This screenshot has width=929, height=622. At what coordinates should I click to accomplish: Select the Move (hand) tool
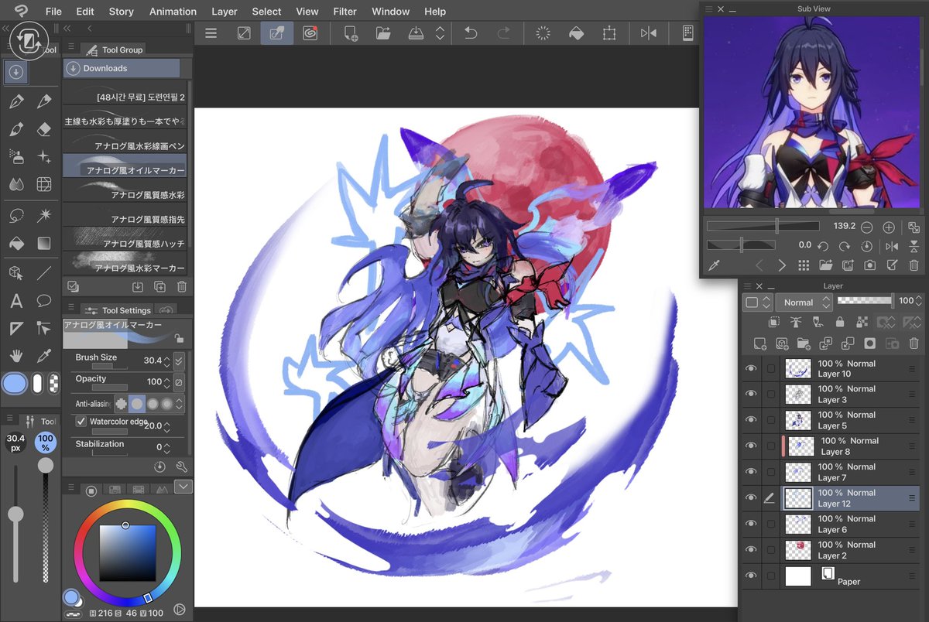pos(15,355)
